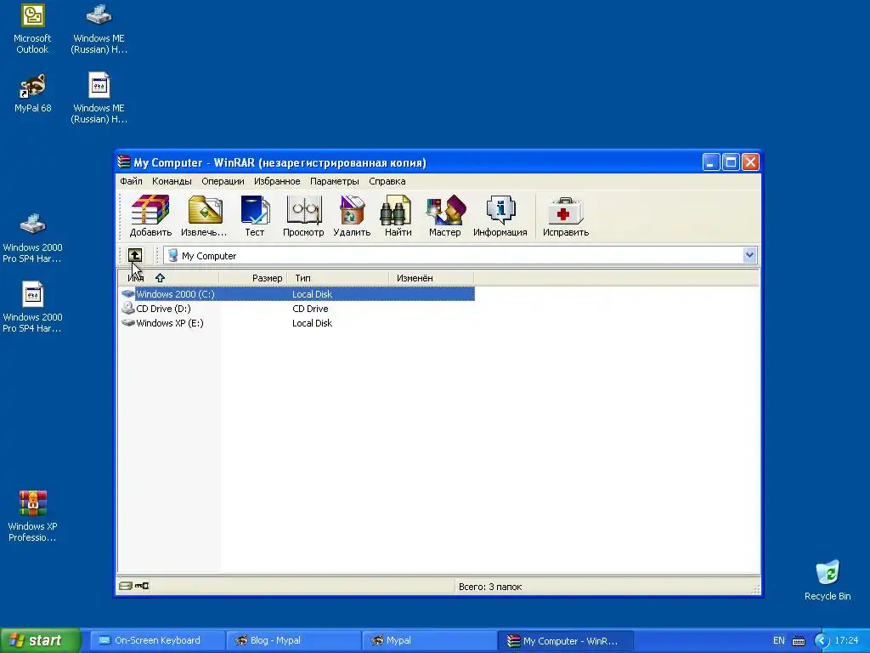Select Windows 2000 Pro SP4 document icon

[x=32, y=308]
